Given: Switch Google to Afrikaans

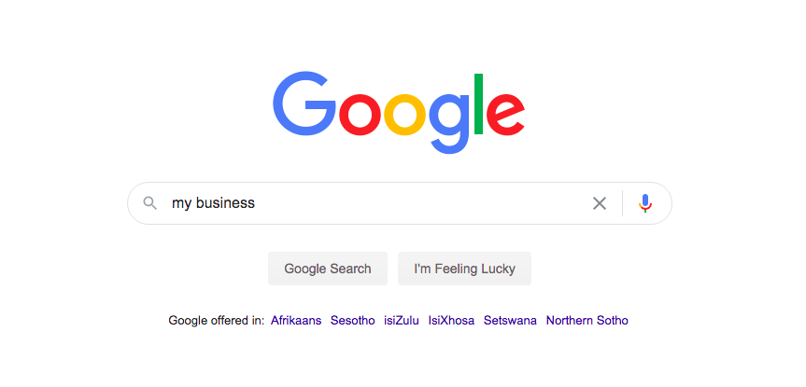Looking at the screenshot, I should point(296,321).
